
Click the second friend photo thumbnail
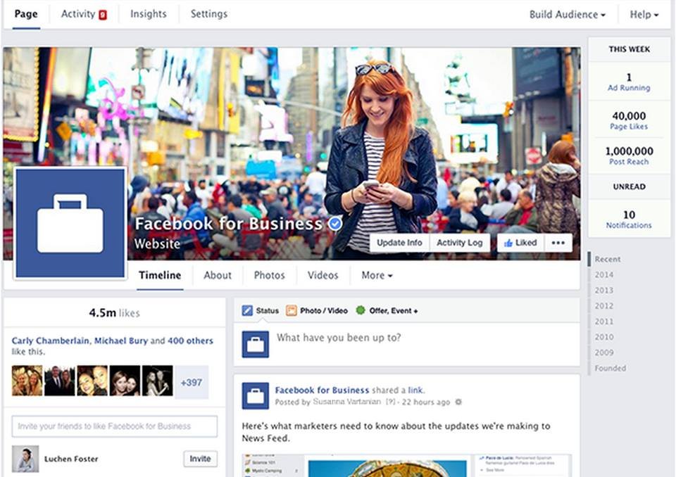click(x=60, y=381)
